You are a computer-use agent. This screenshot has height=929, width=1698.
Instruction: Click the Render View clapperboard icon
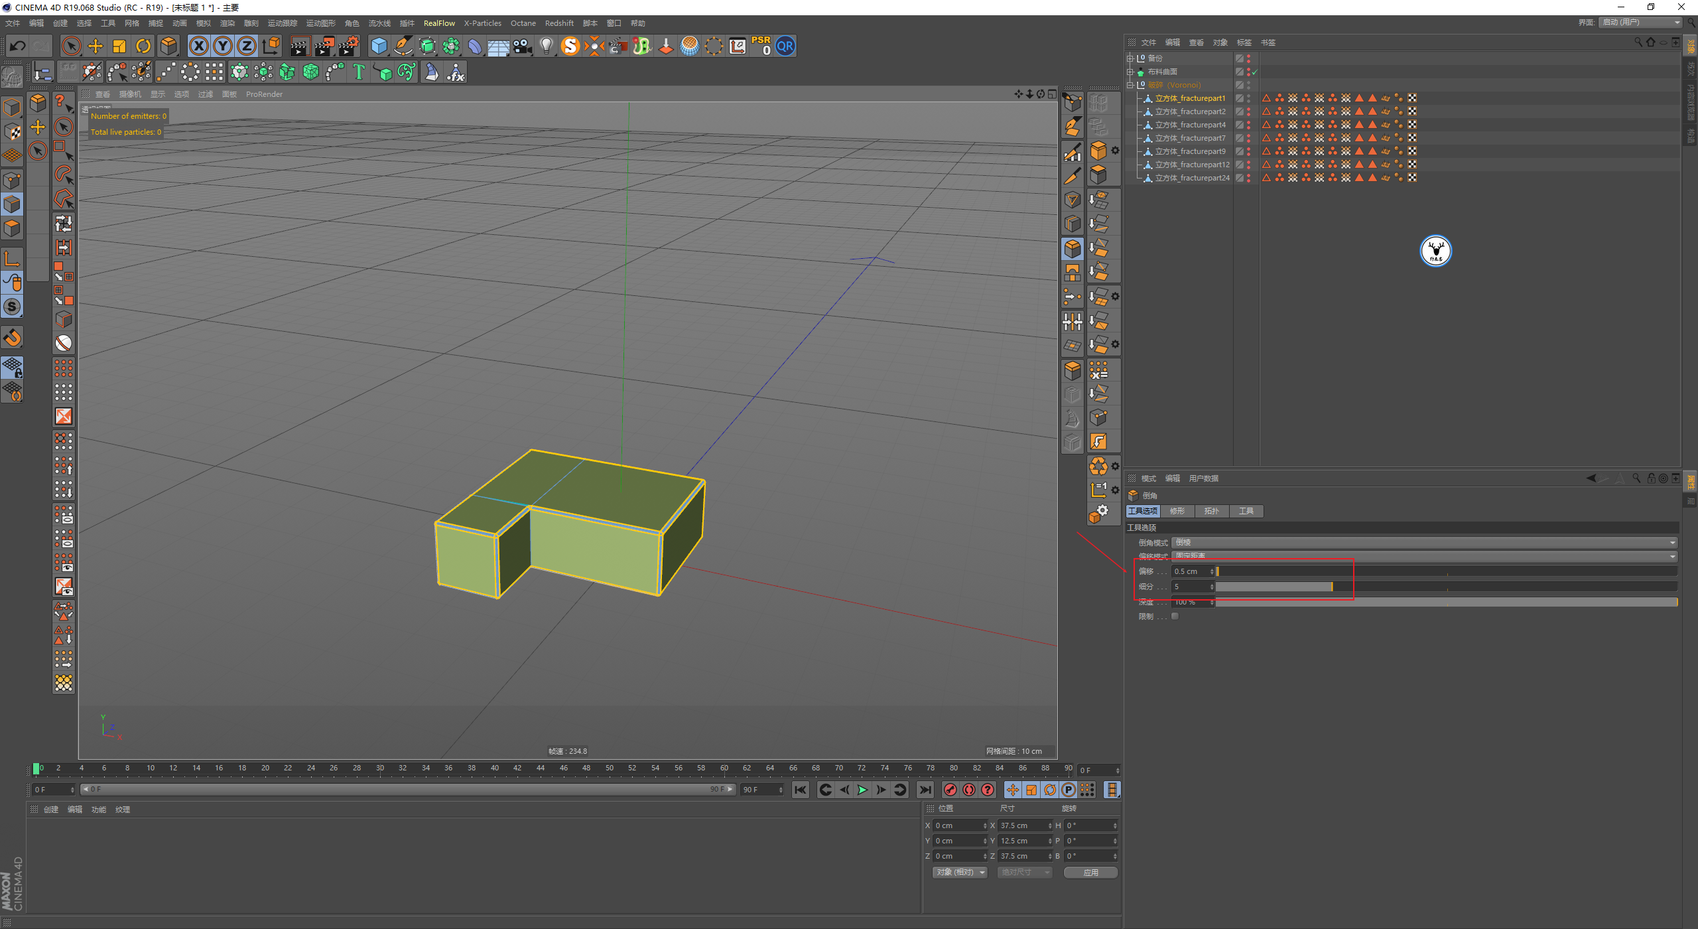pos(299,46)
